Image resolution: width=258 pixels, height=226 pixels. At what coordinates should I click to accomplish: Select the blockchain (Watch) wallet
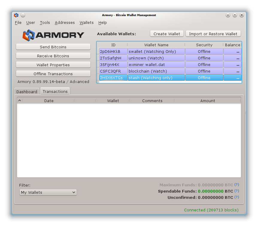coord(156,71)
